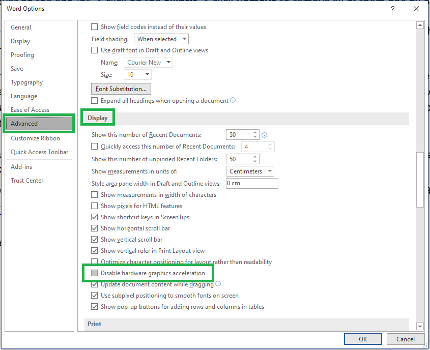Click info icon beside Expand all headings
The image size is (430, 350).
(233, 100)
